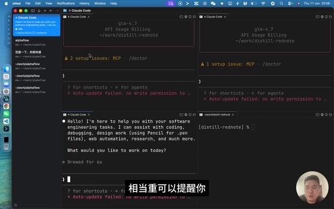Open the cmux application menu
The height and width of the screenshot is (209, 334).
(16, 3)
